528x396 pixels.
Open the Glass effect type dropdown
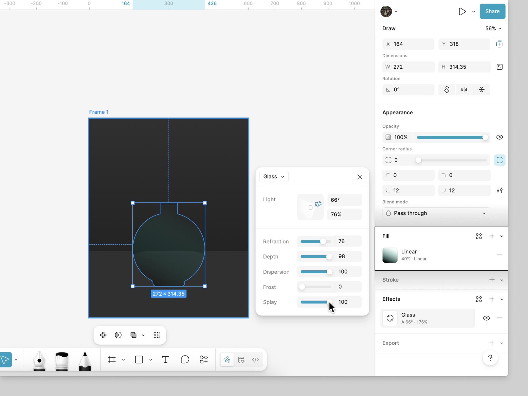274,177
